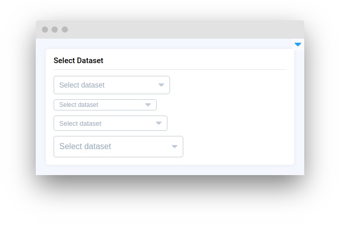Expand the smallest Select dataset dropdown

click(x=105, y=105)
